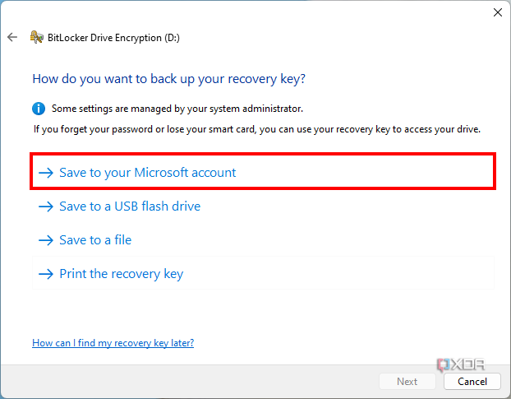Click the XDA watermark logo

point(461,364)
